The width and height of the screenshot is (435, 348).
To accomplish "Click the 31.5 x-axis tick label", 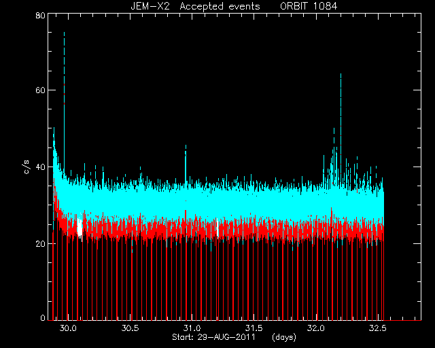I will click(x=254, y=328).
